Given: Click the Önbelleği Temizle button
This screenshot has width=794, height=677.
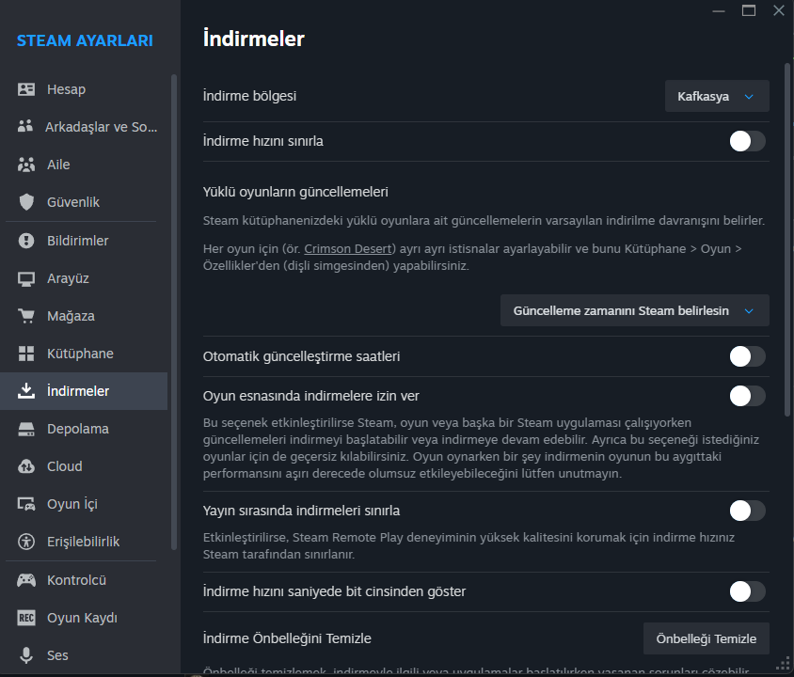Looking at the screenshot, I should (707, 638).
